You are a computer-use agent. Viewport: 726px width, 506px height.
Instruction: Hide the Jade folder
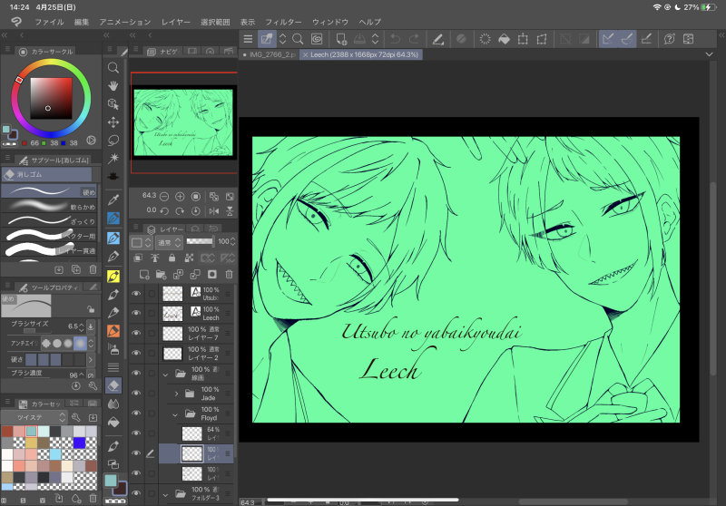135,394
